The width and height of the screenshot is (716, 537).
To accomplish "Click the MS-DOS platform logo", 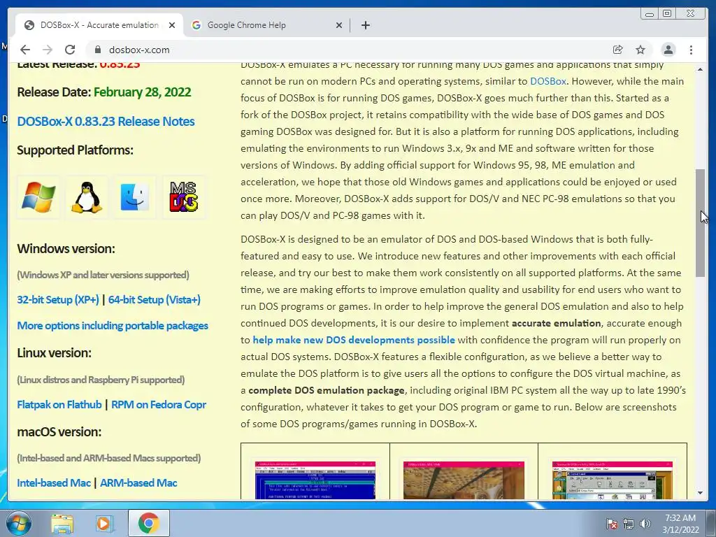I will (184, 196).
